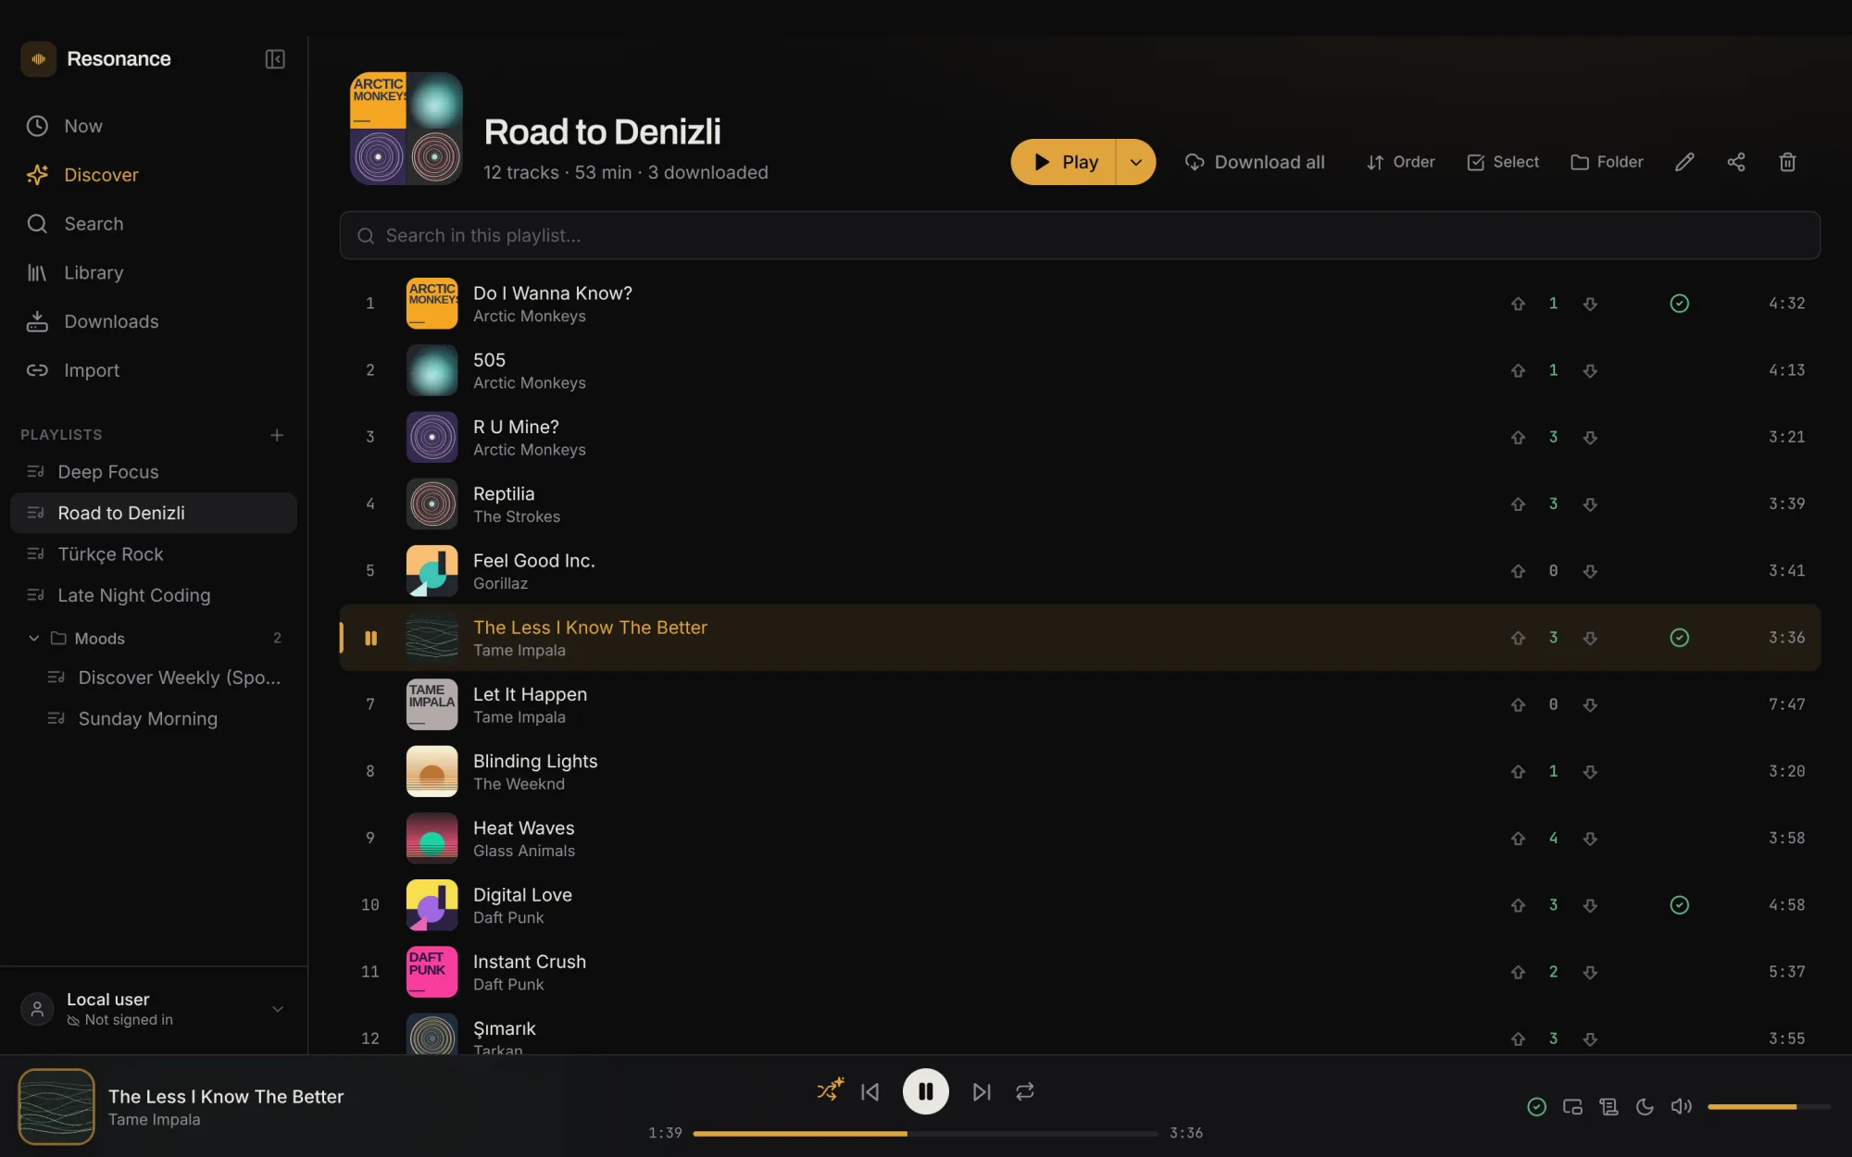Screen dimensions: 1852x1157
Task: Pause playback in the player bar
Action: coord(926,1092)
